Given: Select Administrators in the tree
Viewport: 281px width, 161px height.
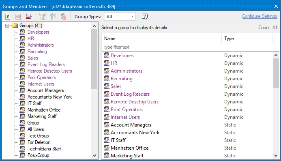Looking at the screenshot, I should point(41,45).
